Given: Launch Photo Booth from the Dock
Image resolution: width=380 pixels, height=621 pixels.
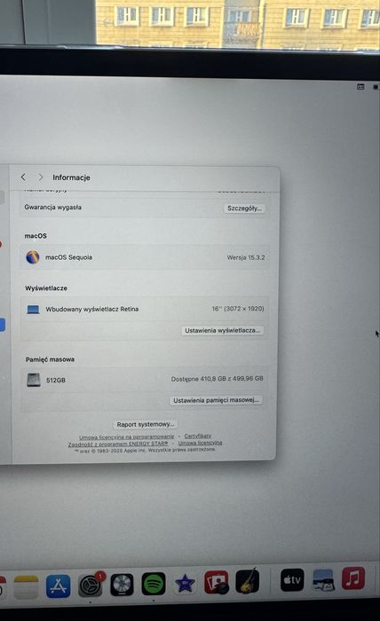Looking at the screenshot, I should tap(217, 582).
